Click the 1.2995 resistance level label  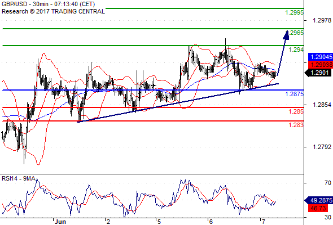(295, 12)
